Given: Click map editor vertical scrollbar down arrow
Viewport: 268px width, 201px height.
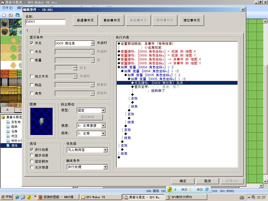Looking at the screenshot, I should [x=265, y=182].
